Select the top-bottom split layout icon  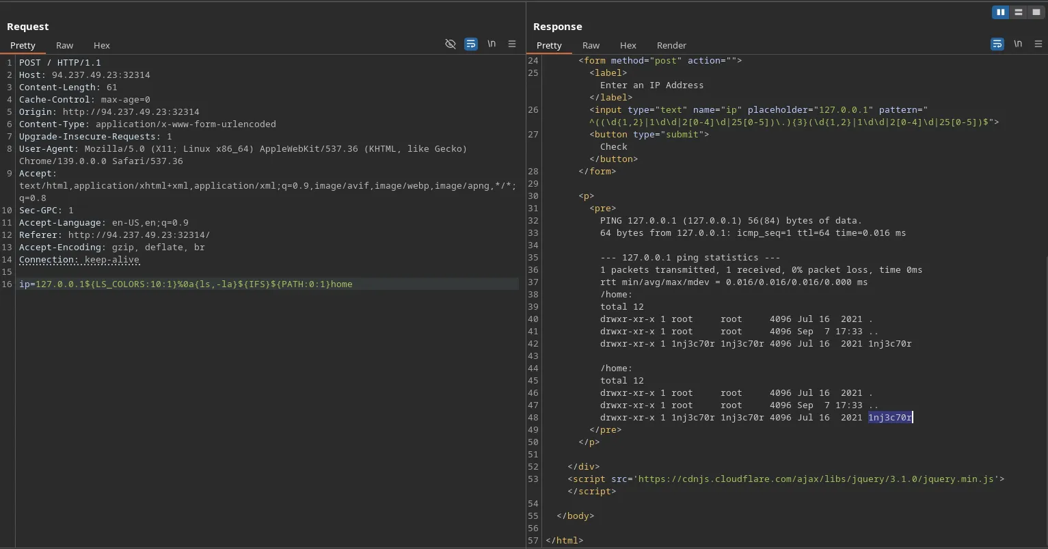(x=1019, y=12)
